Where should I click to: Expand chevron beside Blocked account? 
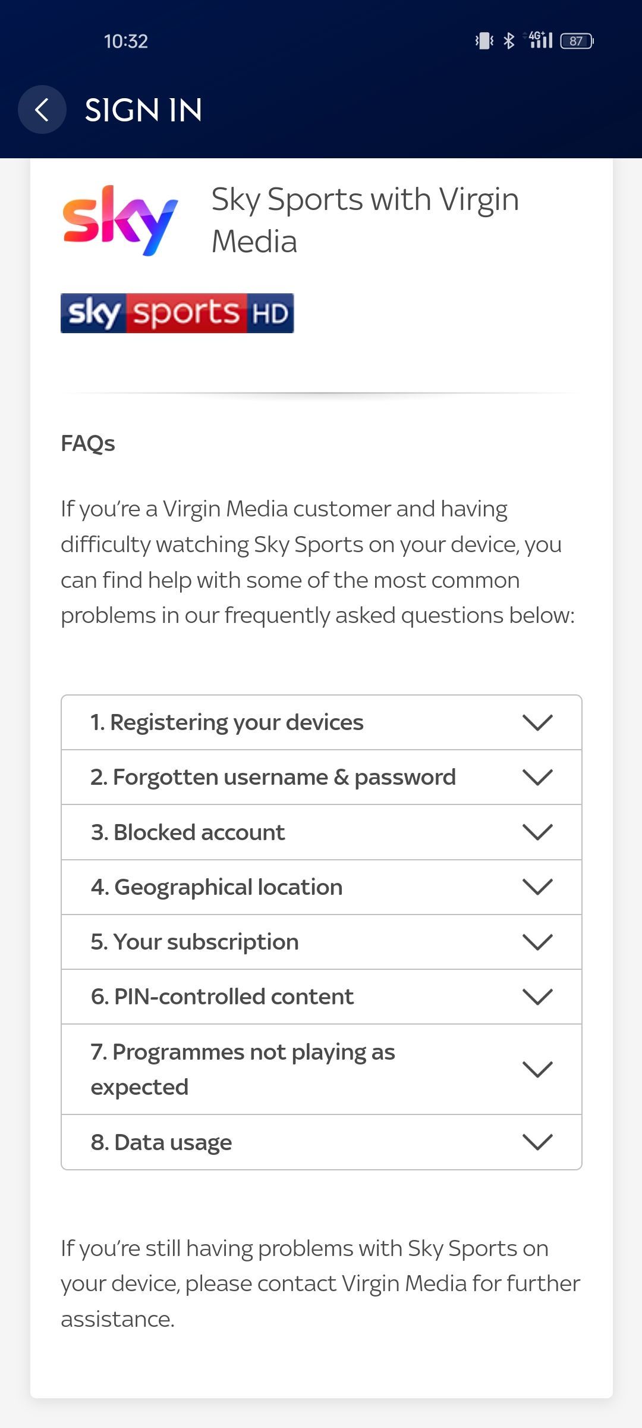(537, 832)
